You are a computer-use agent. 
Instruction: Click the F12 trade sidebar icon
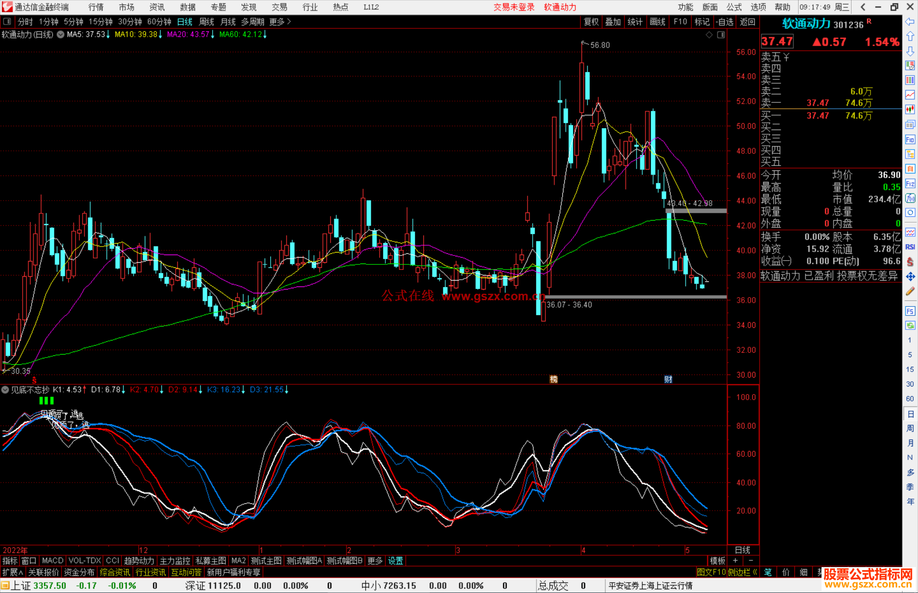[x=910, y=184]
